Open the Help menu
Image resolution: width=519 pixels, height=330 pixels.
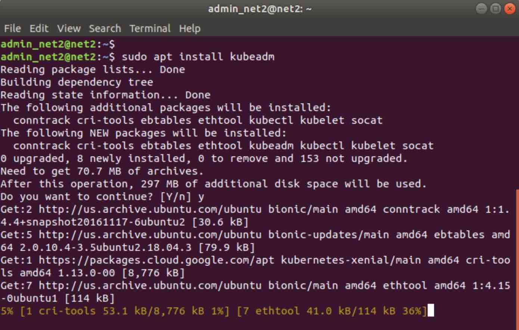coord(190,28)
